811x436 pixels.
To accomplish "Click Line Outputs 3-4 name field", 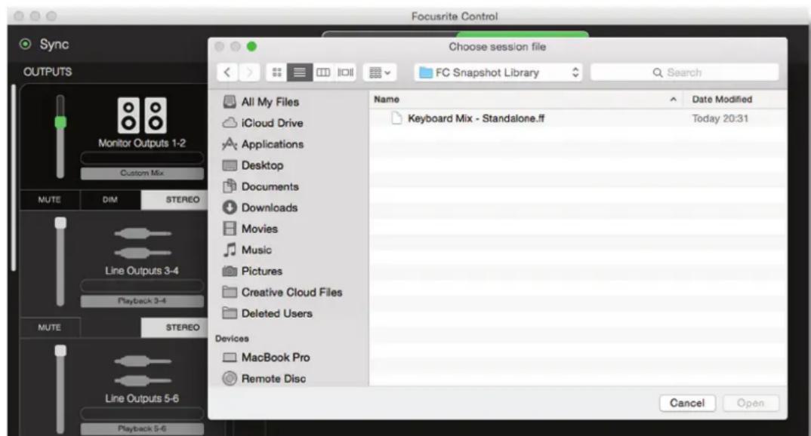I will pos(142,286).
